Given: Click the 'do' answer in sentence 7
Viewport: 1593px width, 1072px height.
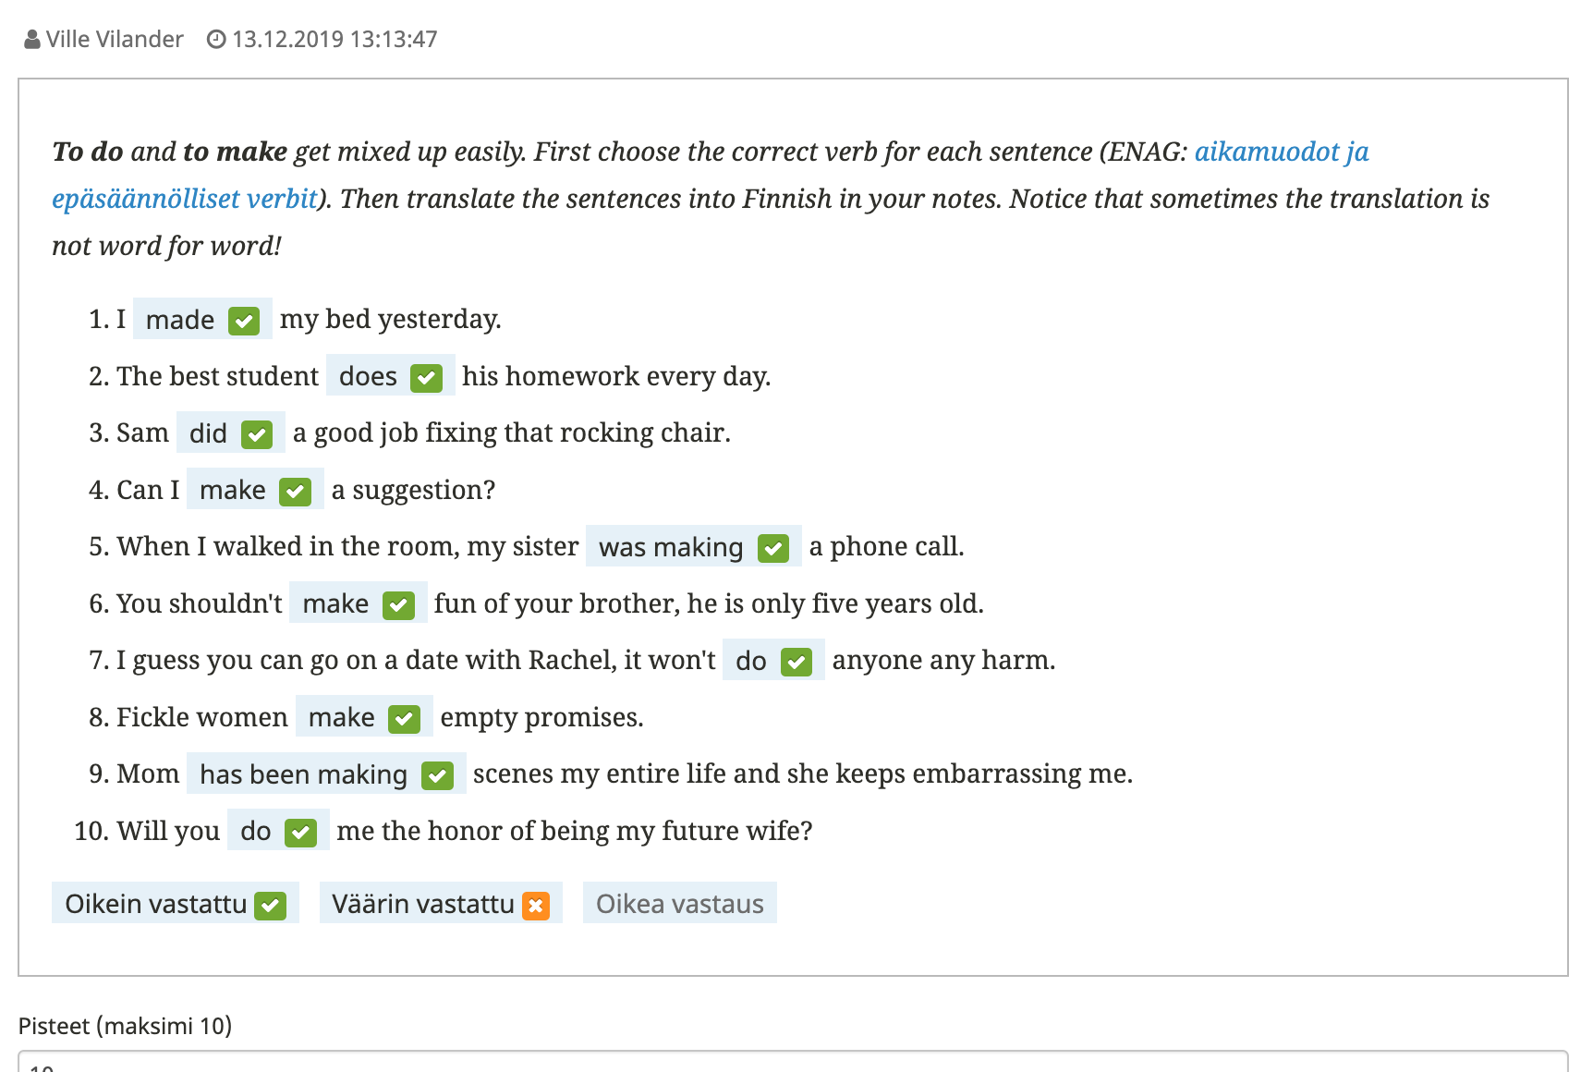Looking at the screenshot, I should [750, 661].
